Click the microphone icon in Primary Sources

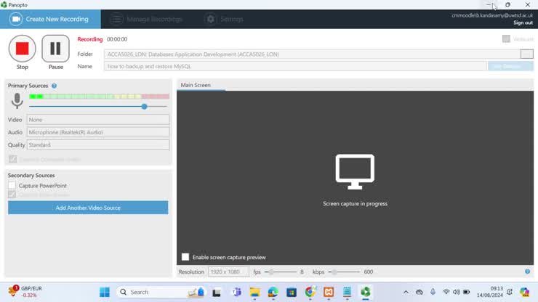coord(17,101)
